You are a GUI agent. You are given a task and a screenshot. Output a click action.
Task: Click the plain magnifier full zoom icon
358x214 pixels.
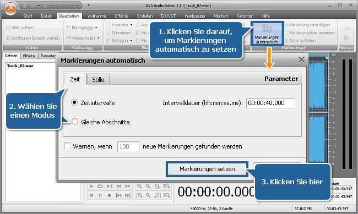click(148, 195)
